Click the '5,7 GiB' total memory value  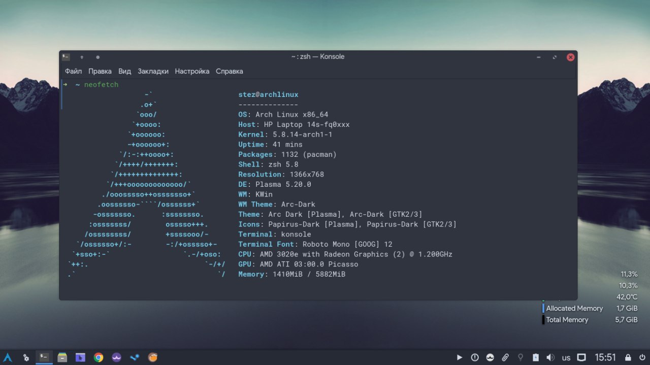[626, 320]
